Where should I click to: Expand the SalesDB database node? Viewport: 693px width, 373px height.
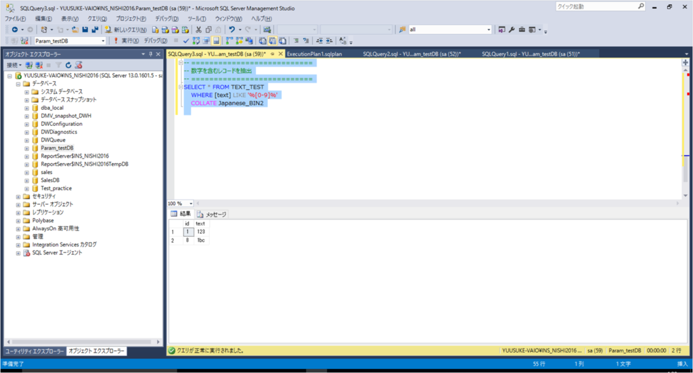tap(26, 180)
